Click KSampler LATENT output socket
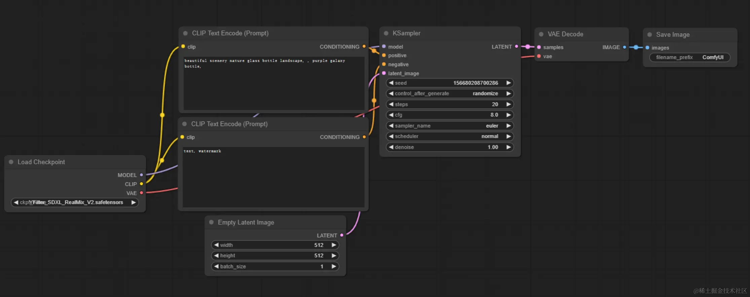Viewport: 750px width, 297px height. click(517, 47)
